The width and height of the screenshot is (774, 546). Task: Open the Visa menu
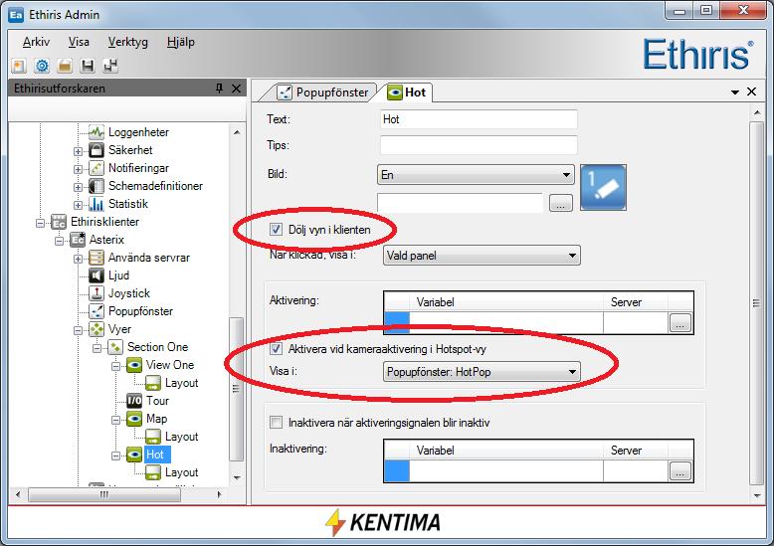79,42
